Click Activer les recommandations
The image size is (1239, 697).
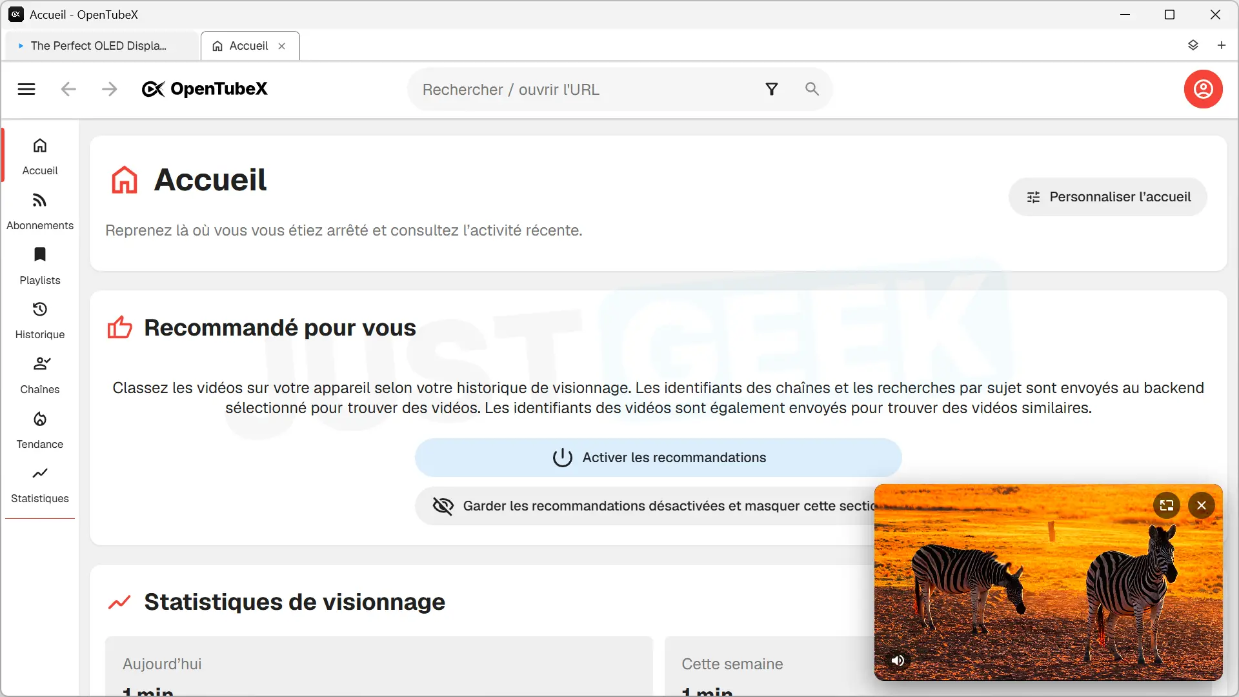[x=658, y=458]
